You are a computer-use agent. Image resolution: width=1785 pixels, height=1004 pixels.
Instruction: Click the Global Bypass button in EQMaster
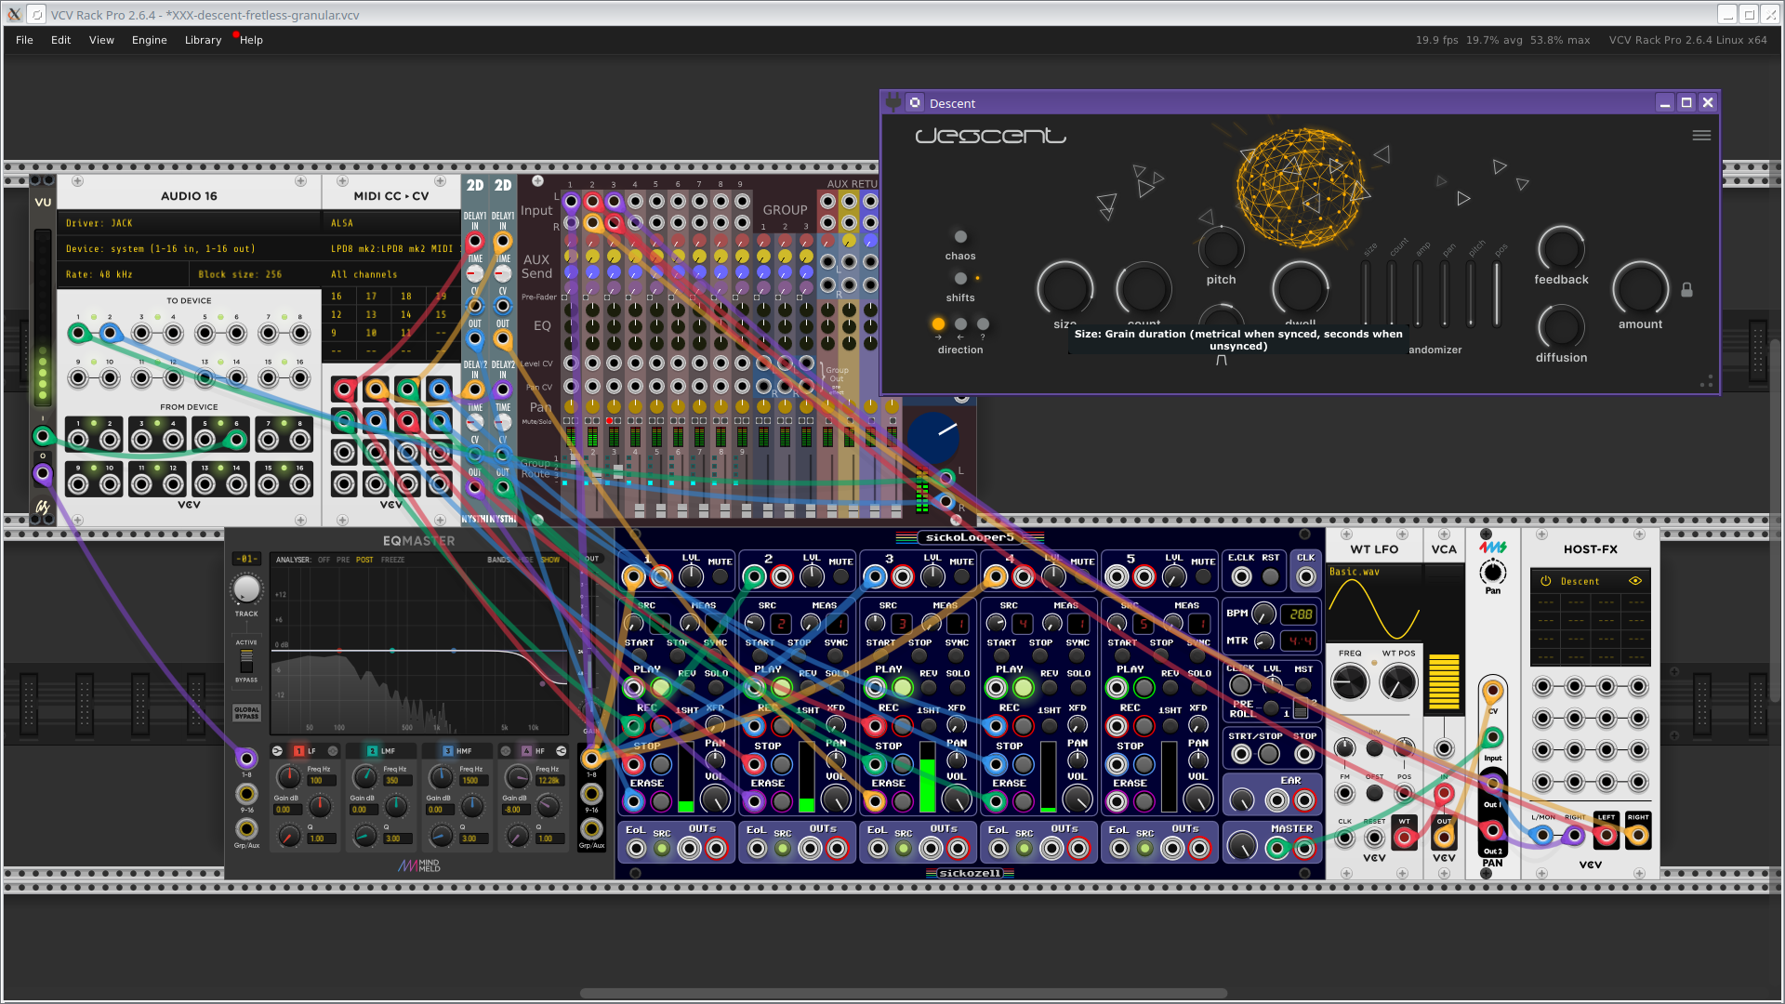click(246, 713)
